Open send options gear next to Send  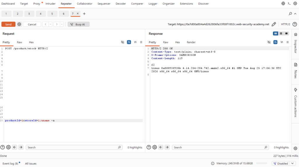point(19,24)
